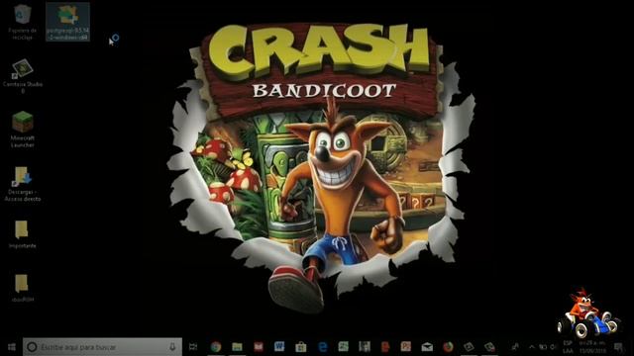
Task: Launch Firefox from the taskbar
Action: (448, 347)
